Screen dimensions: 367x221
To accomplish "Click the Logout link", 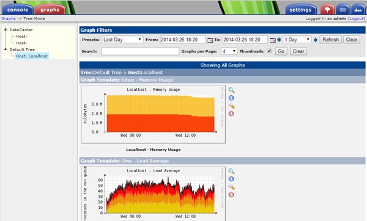I will click(x=357, y=18).
